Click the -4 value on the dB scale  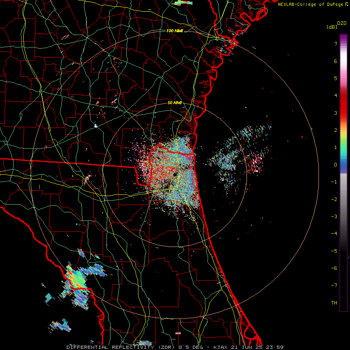point(334,234)
